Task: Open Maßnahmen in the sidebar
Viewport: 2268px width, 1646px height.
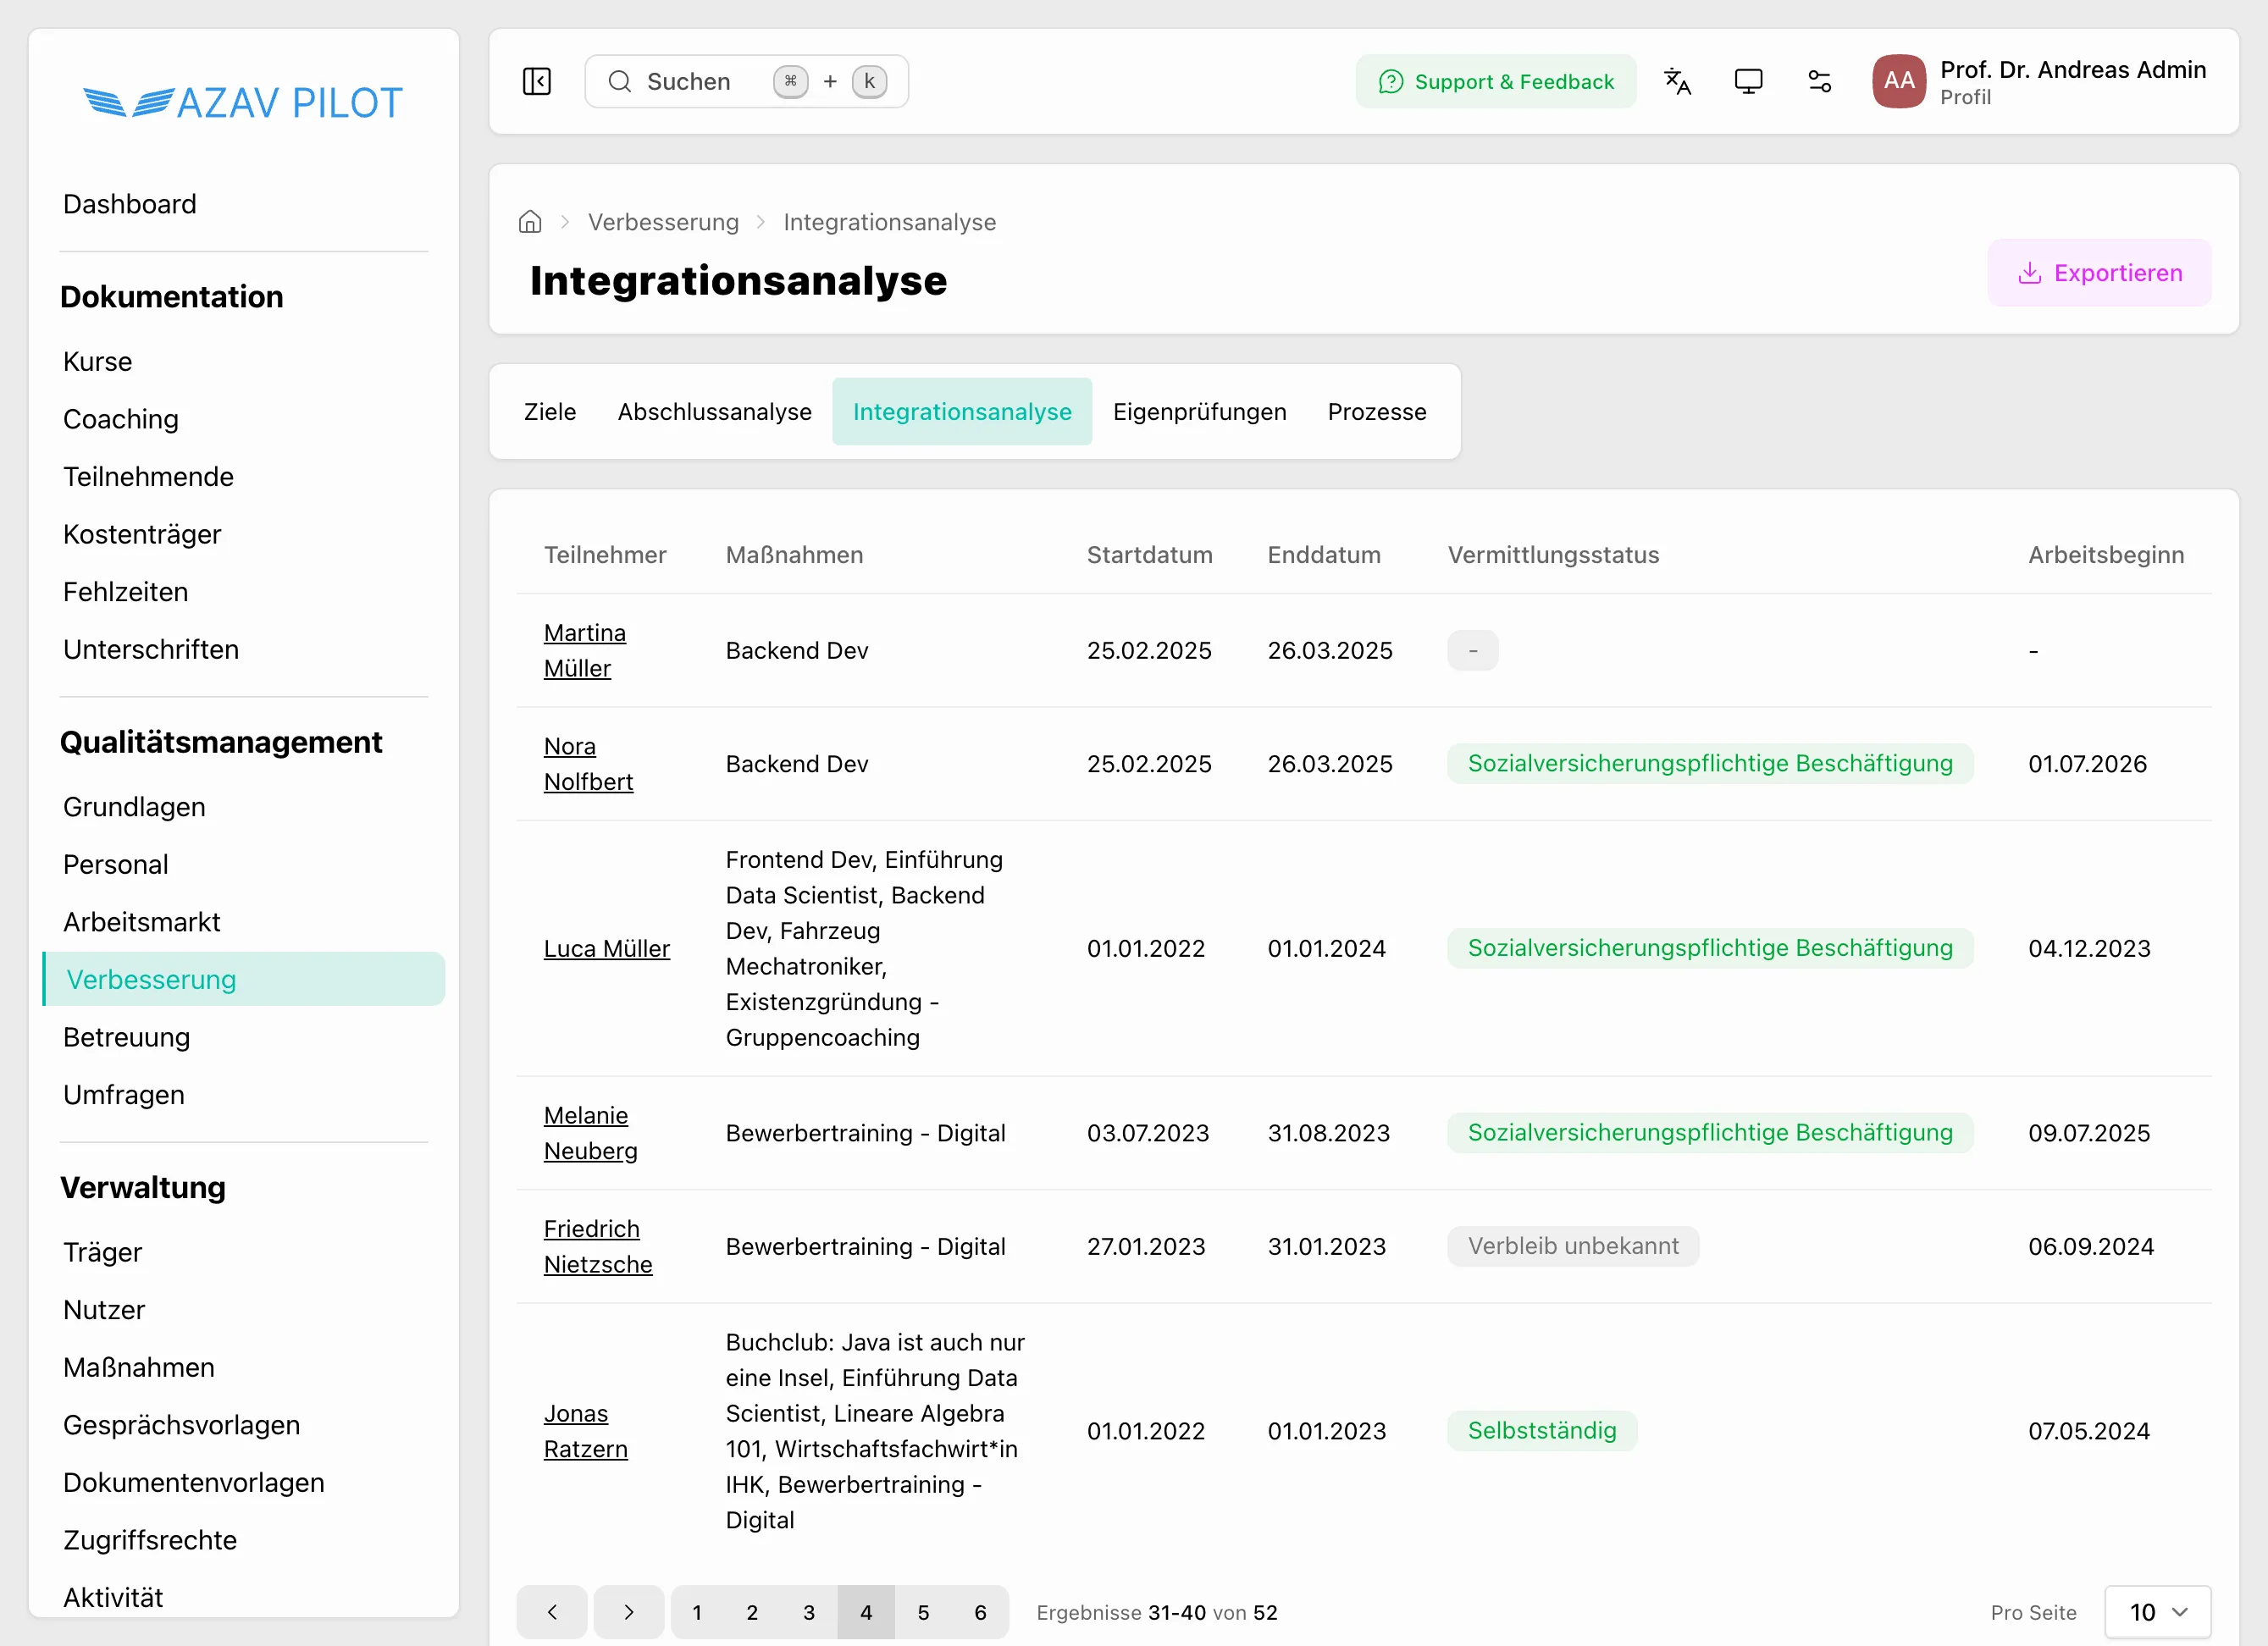Action: point(139,1367)
